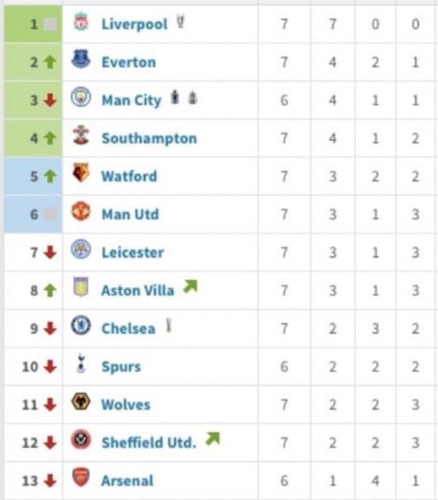Click the Watford club crest
Image resolution: width=438 pixels, height=500 pixels.
81,173
